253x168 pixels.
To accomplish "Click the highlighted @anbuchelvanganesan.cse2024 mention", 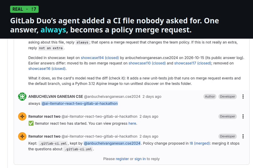I will 112,143.
